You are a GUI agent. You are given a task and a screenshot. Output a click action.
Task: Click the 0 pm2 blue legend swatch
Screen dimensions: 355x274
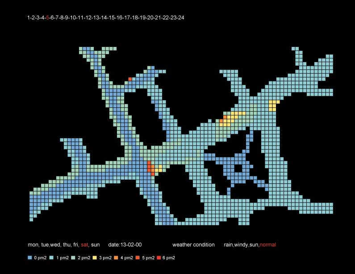point(30,258)
